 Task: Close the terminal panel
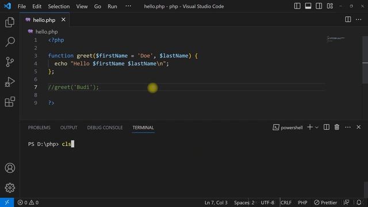click(x=358, y=127)
